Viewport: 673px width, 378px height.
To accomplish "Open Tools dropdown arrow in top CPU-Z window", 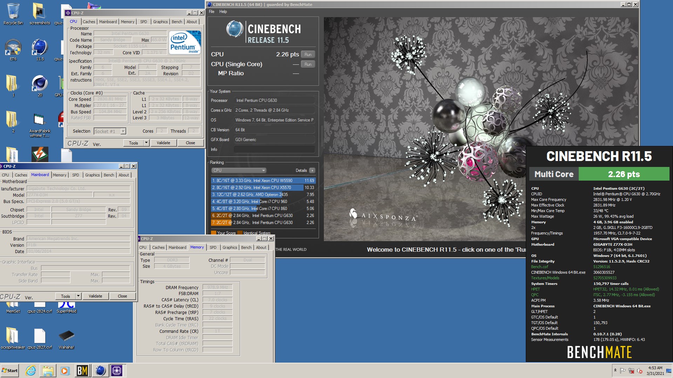I will [x=146, y=143].
